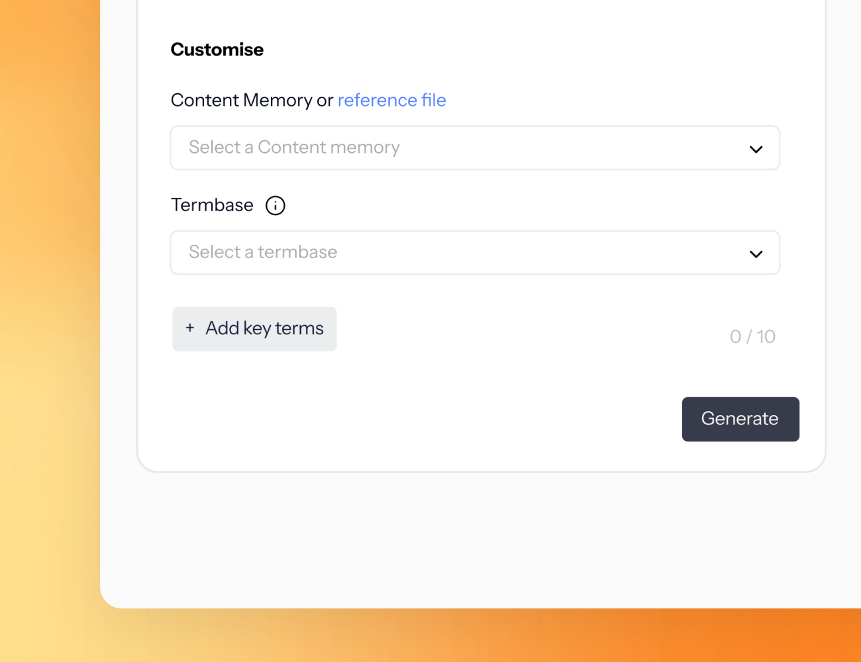The image size is (861, 662).
Task: Click 'Select a termbase' placeholder text
Action: [x=263, y=252]
